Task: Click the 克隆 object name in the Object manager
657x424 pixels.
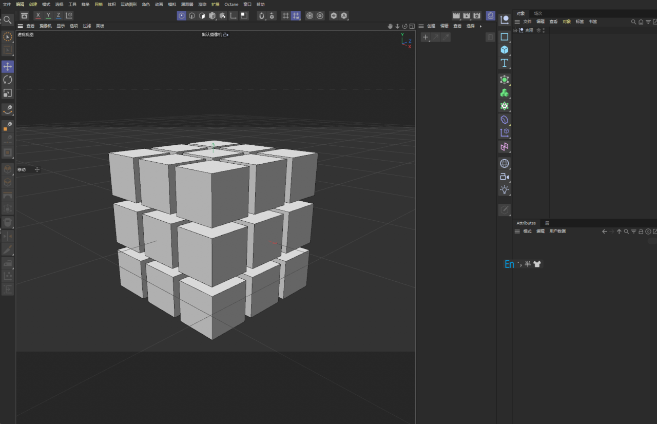Action: pos(529,30)
